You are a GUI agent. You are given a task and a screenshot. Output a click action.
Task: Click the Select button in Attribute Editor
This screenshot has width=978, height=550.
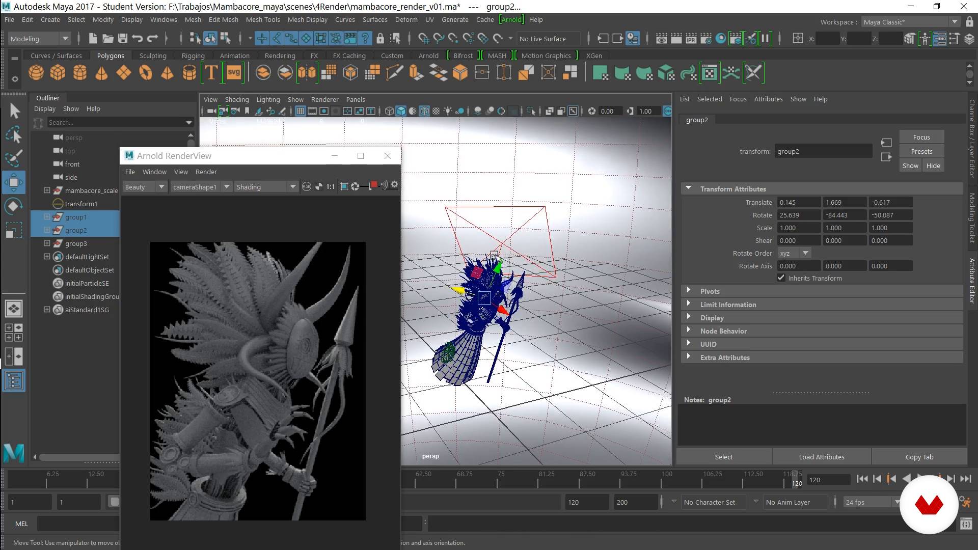(723, 457)
